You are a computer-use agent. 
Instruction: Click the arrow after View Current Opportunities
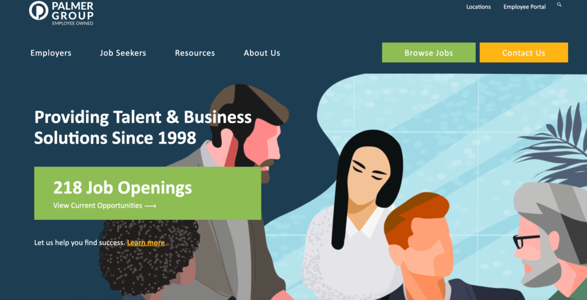150,206
